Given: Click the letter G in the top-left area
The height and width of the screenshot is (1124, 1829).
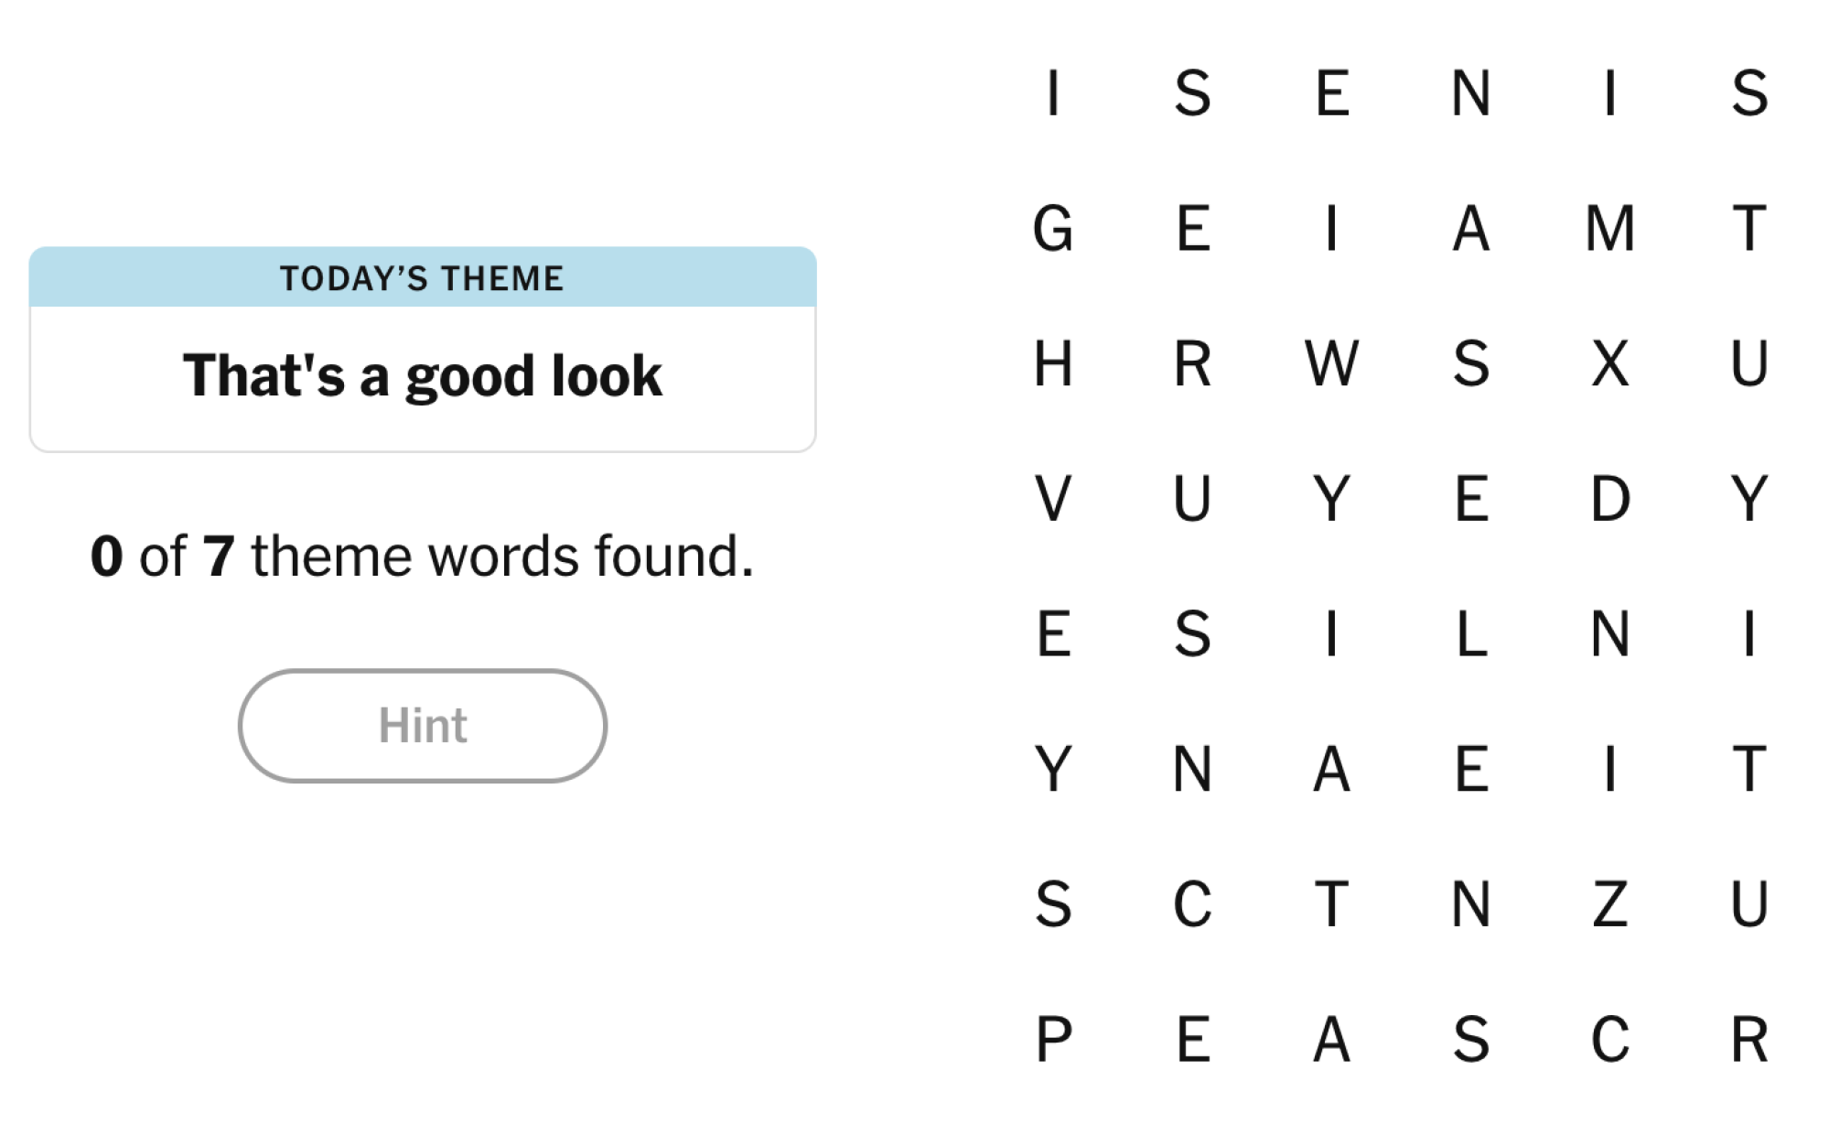Looking at the screenshot, I should point(1053,230).
